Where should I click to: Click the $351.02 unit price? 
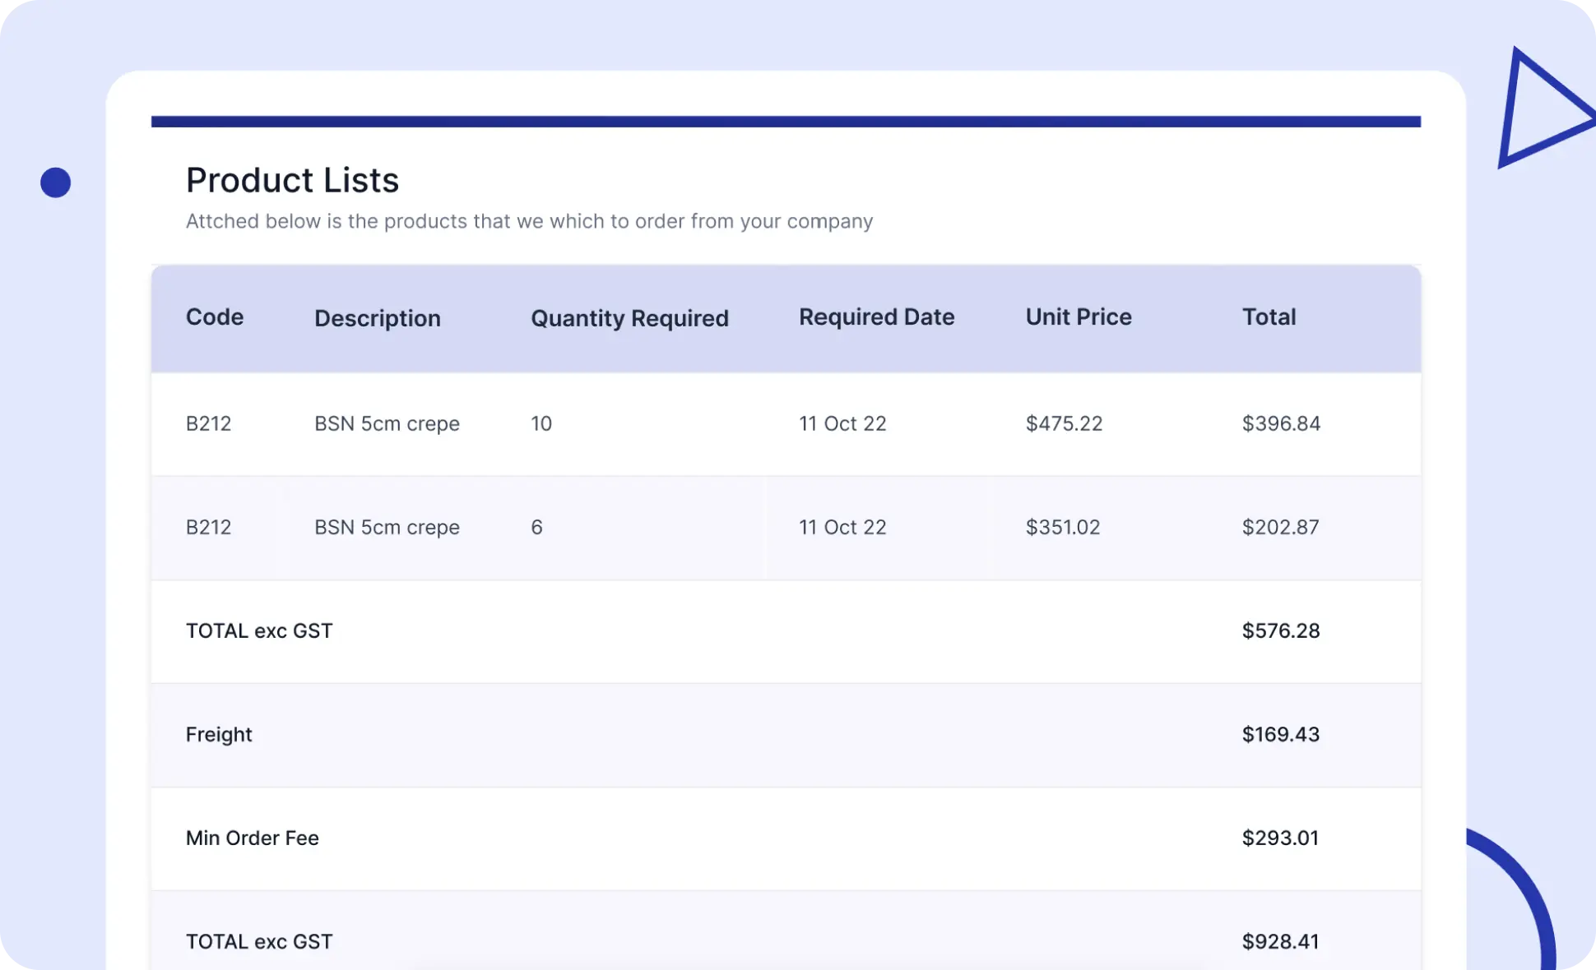click(1062, 527)
